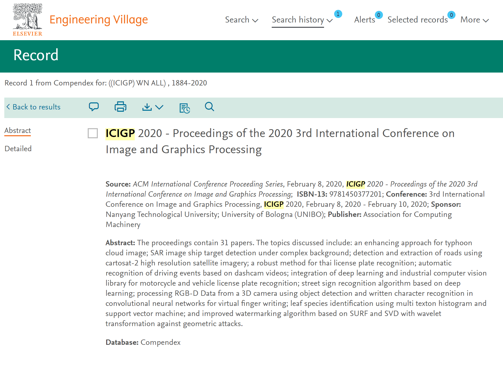The image size is (503, 386).
Task: Expand the Search menu
Action: [x=241, y=20]
